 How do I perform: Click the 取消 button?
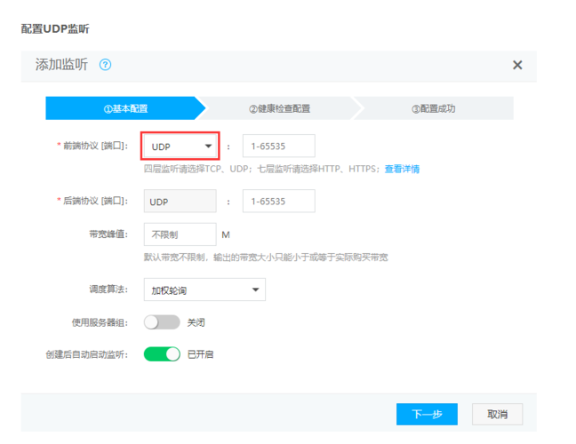498,415
